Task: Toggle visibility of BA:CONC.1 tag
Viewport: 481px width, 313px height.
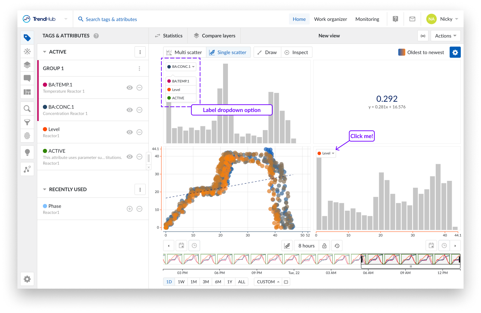Action: point(130,110)
